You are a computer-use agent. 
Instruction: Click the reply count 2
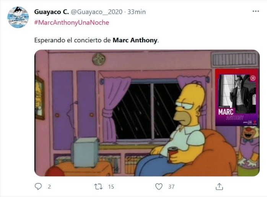tap(49, 187)
